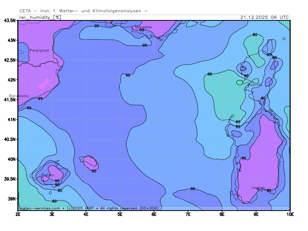Click the 90 contour label near 7E

(x=192, y=189)
